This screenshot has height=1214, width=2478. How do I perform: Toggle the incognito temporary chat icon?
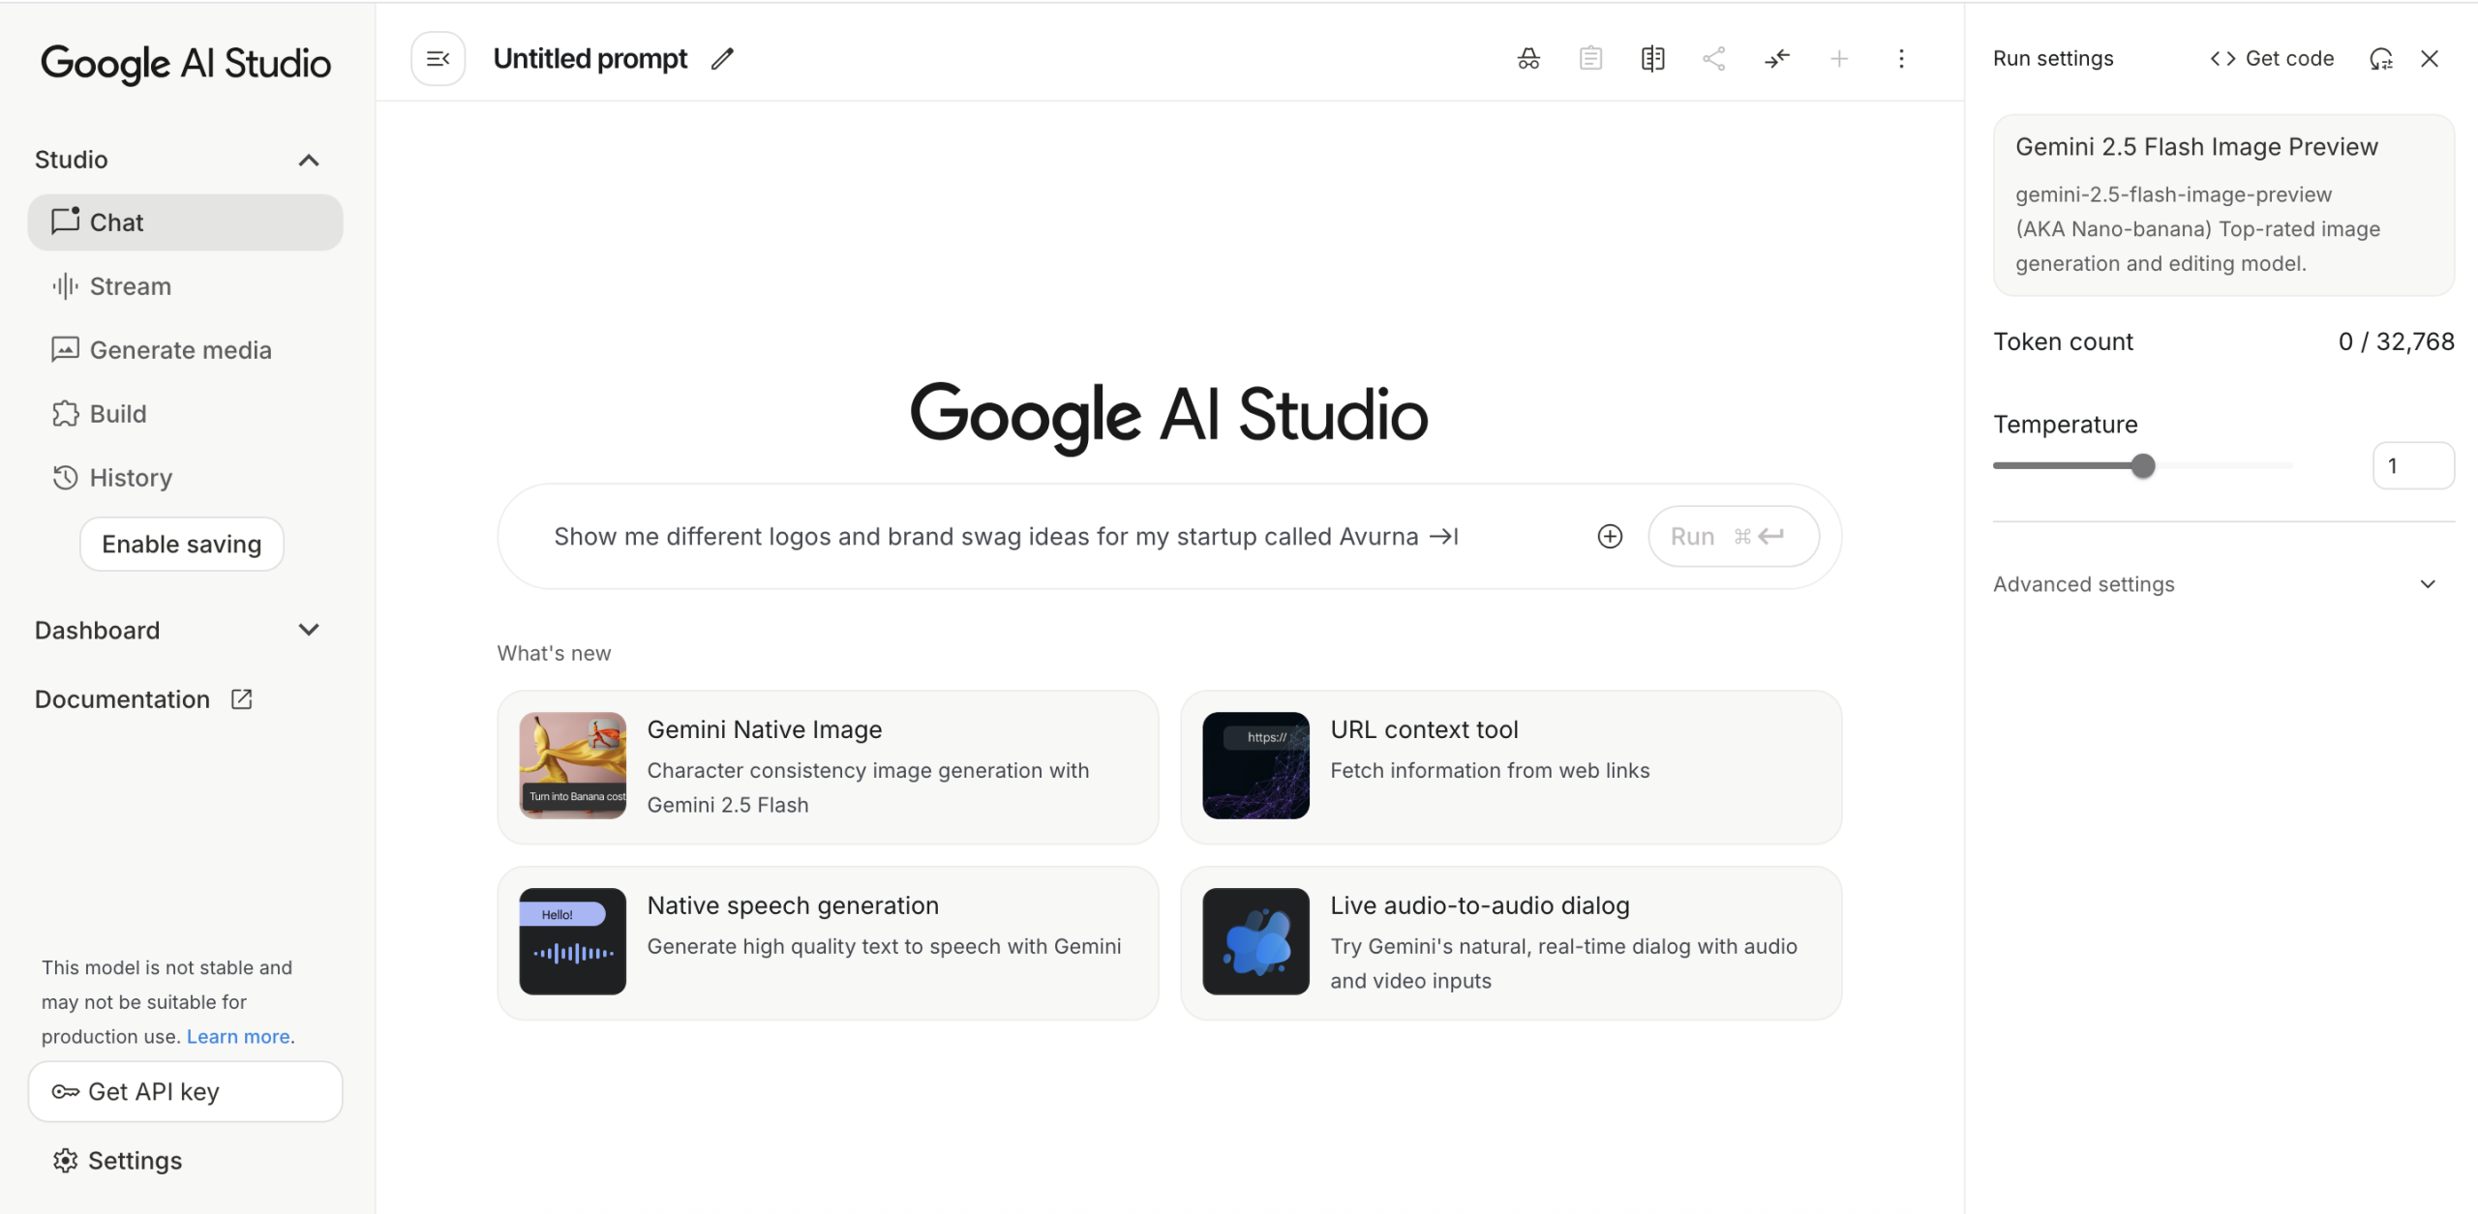coord(1528,59)
